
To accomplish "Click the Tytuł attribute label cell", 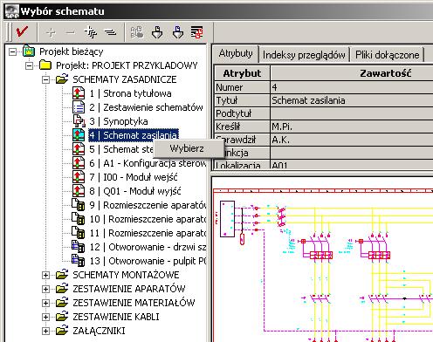I will pos(242,100).
